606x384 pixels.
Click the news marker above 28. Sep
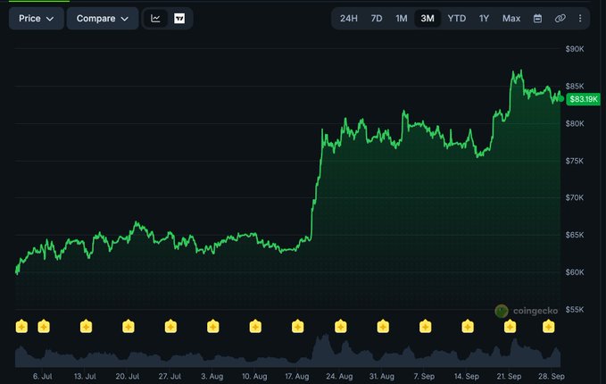[548, 326]
